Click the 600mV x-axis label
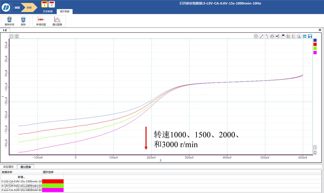 (303, 158)
